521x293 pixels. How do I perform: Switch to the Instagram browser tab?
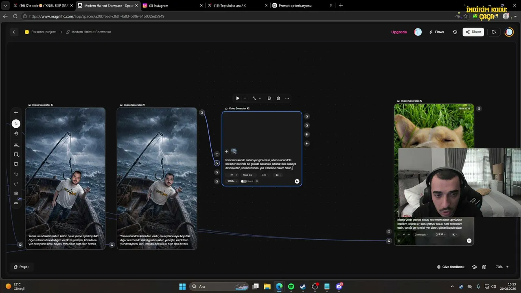(173, 6)
